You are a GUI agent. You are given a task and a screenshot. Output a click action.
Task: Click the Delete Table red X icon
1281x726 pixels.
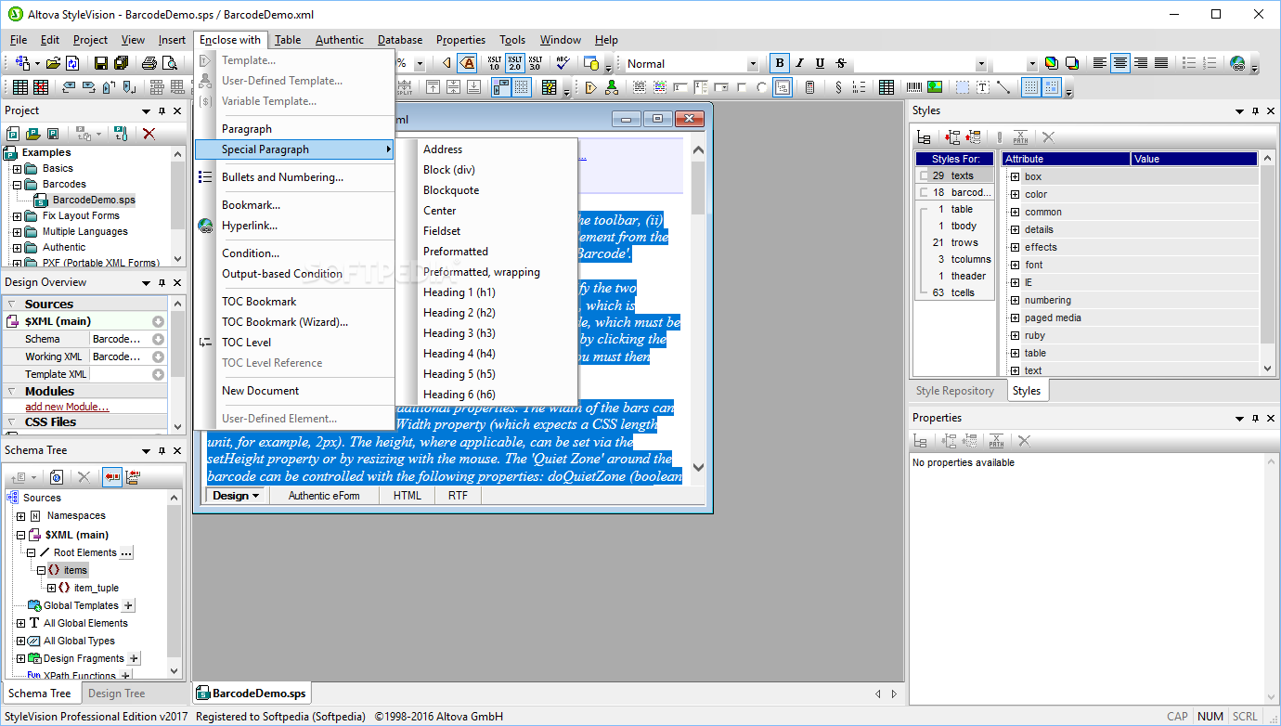[x=41, y=87]
